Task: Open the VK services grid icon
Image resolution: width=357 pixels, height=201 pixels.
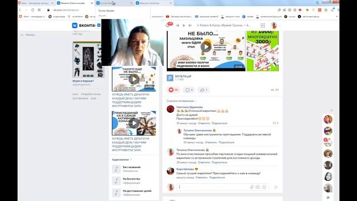Action: tap(263, 25)
